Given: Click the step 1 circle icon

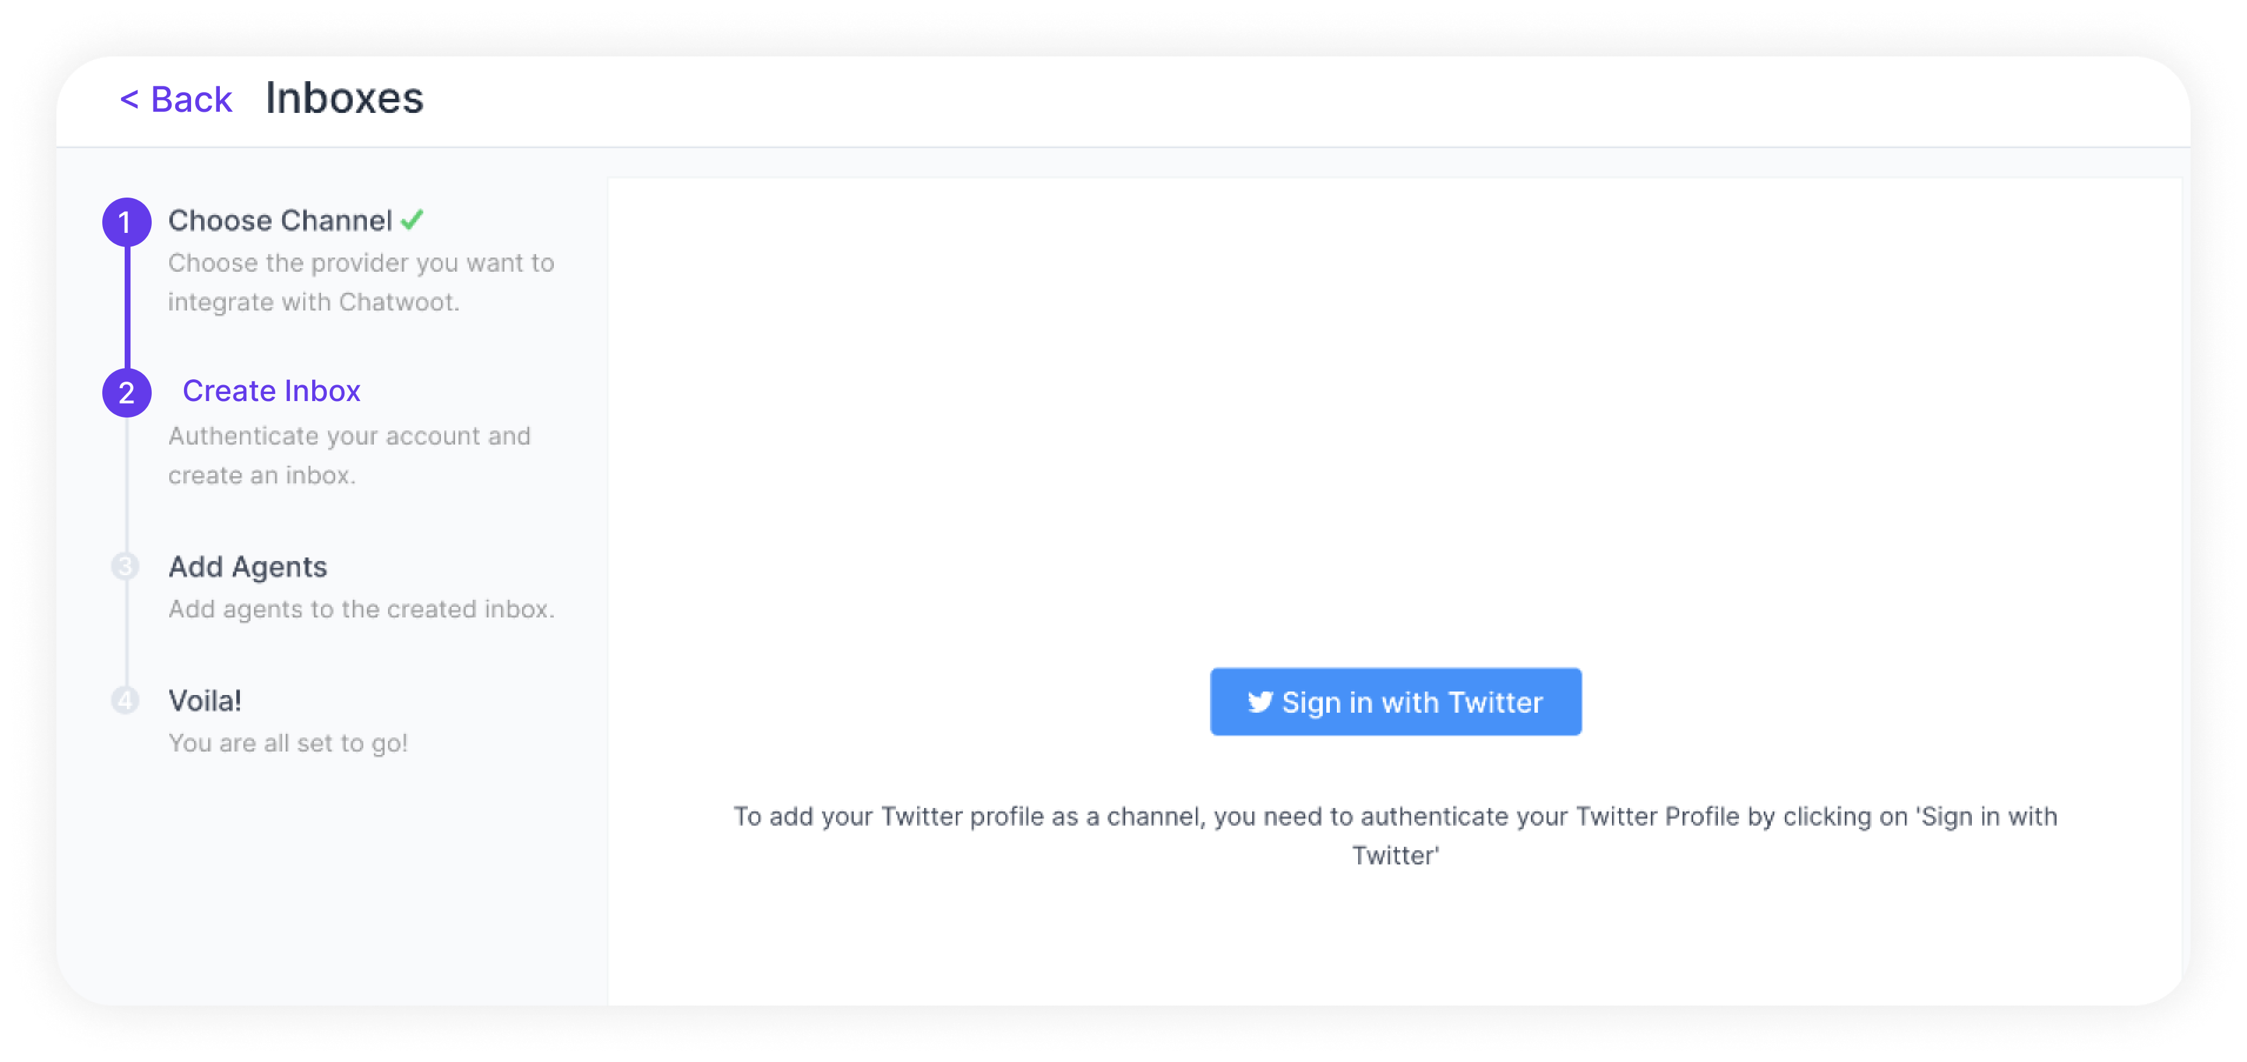Looking at the screenshot, I should click(x=126, y=222).
